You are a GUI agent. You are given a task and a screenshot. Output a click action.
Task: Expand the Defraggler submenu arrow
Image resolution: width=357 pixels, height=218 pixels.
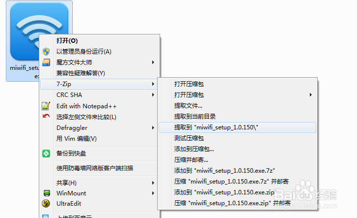pos(153,128)
